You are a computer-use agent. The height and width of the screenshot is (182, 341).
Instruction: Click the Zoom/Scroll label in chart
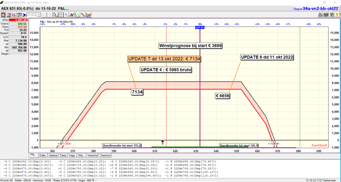tap(319, 145)
